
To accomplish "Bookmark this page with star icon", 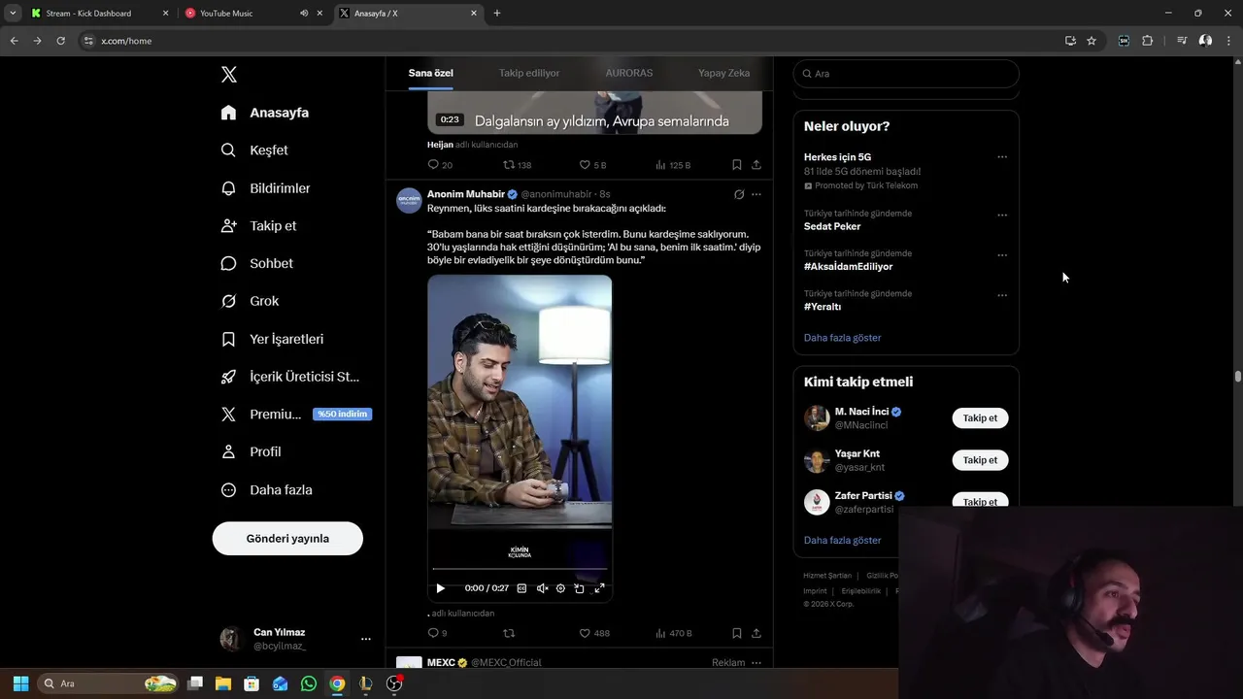I will coord(1092,41).
